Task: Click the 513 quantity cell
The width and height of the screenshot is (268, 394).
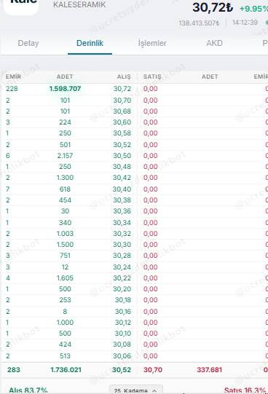Action: (65, 356)
